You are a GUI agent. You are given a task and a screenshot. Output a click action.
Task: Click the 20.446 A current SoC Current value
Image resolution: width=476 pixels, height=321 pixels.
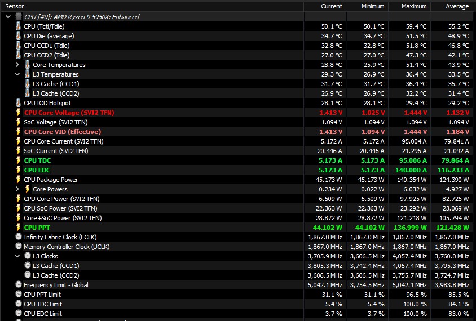330,151
